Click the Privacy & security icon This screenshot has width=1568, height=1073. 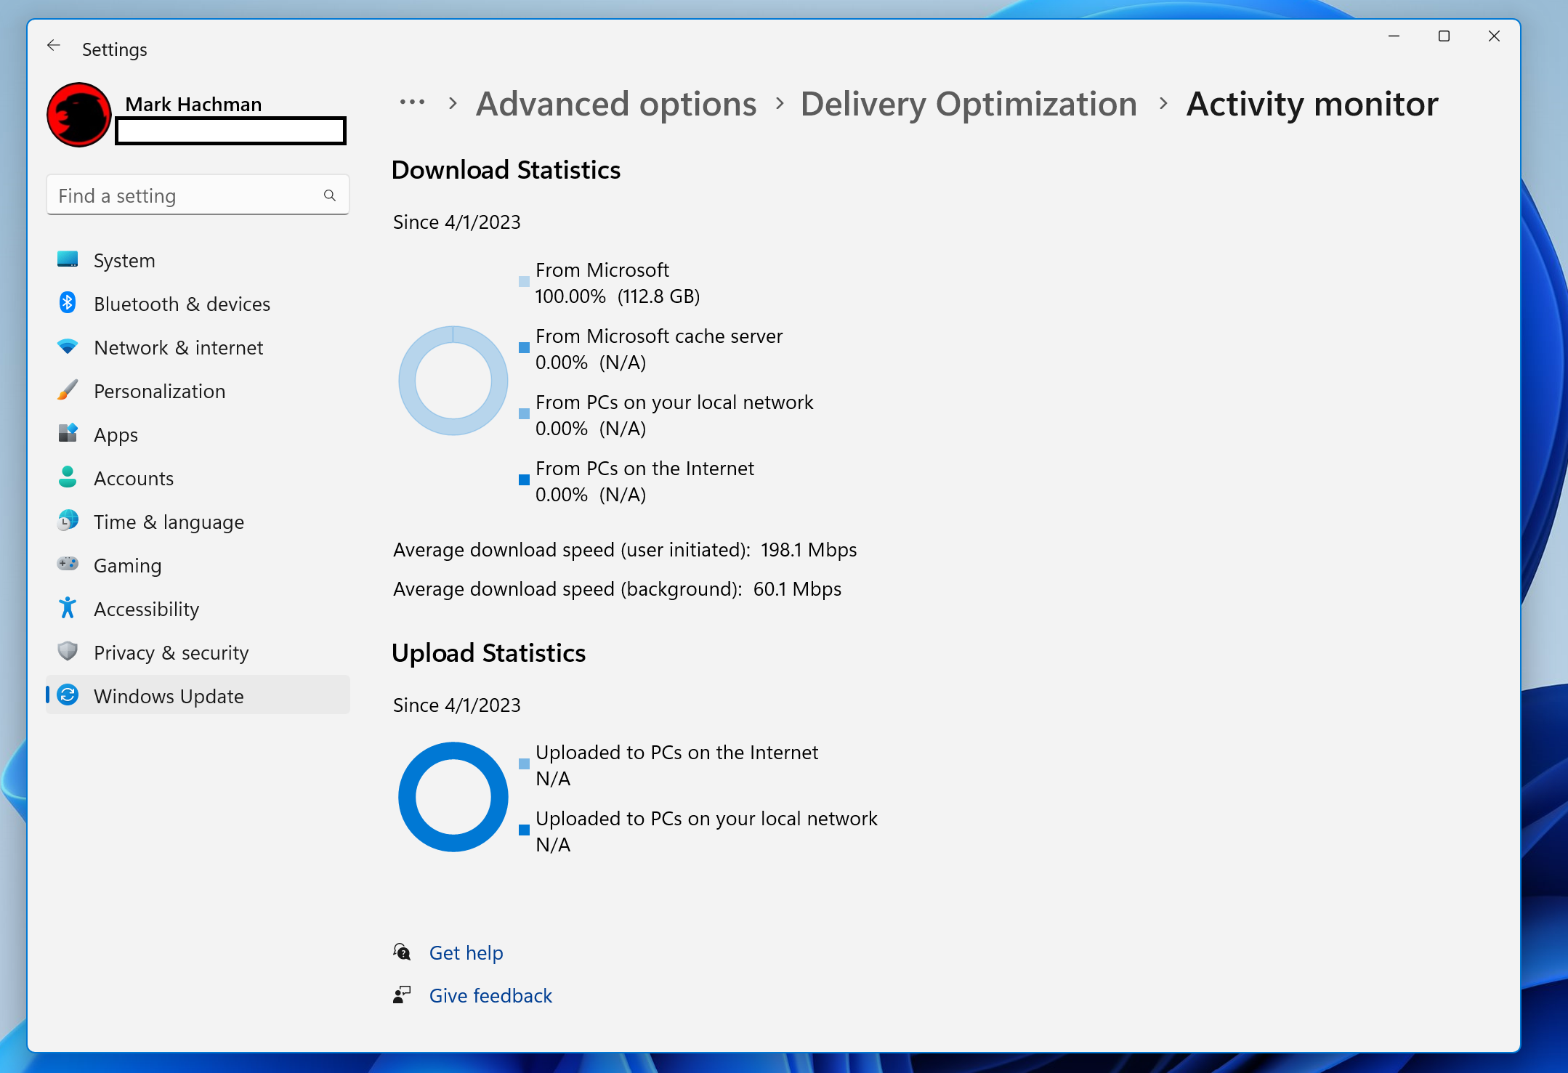(67, 652)
